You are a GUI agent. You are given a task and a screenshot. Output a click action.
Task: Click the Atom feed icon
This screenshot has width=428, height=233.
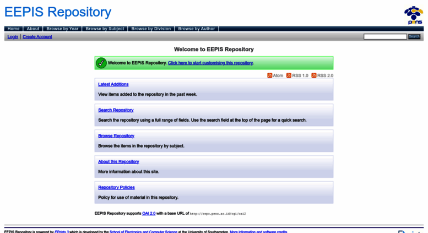[x=270, y=75]
